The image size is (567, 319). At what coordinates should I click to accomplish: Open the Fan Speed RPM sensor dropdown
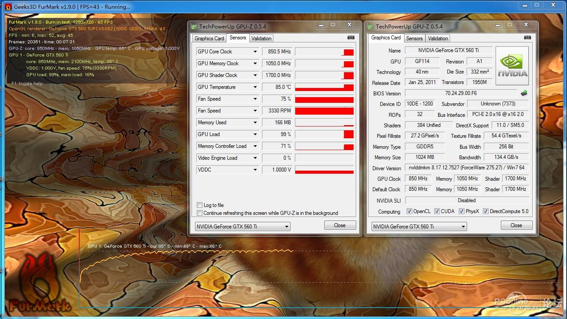(x=255, y=111)
